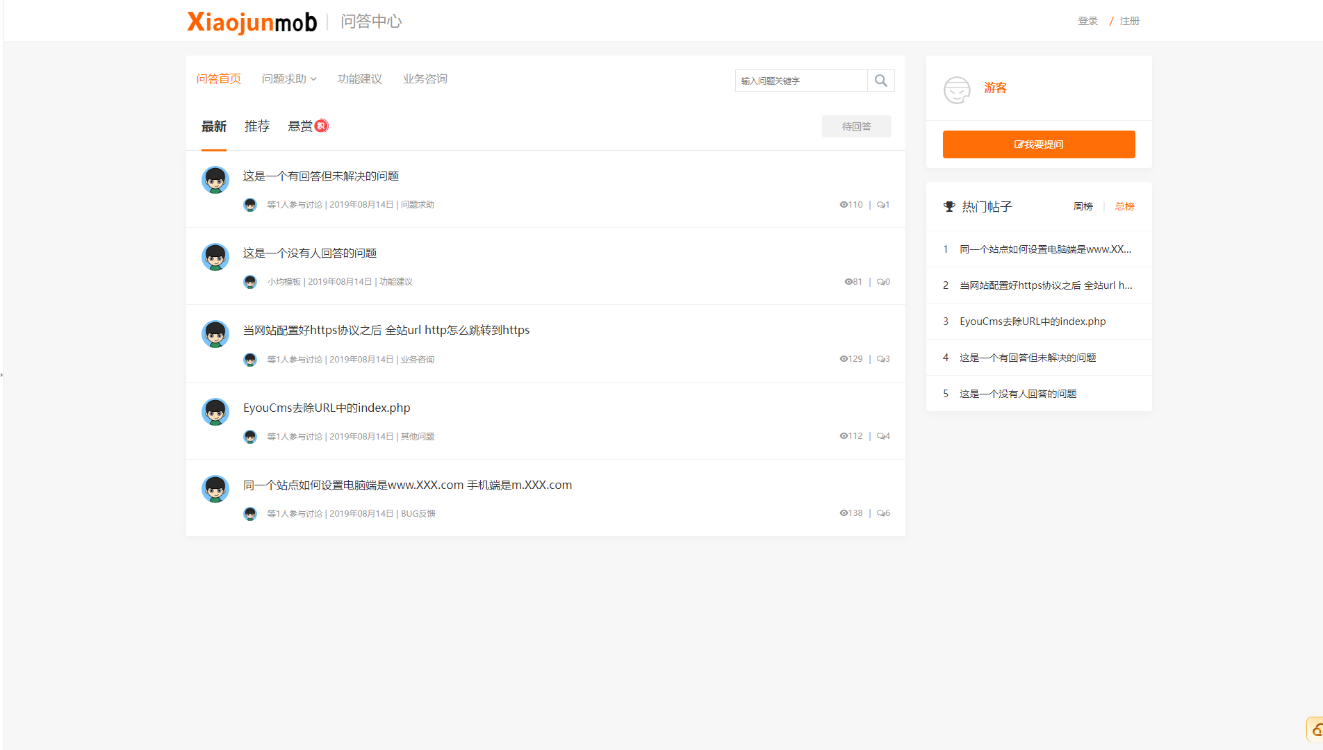Screen dimensions: 1323x750
Task: Switch to the 悬赏 tab
Action: (x=300, y=126)
